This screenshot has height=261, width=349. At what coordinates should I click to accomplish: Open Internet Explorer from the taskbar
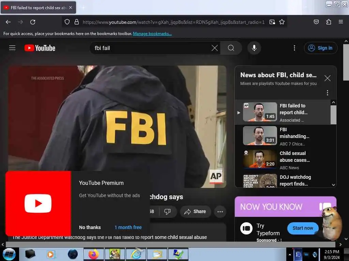136,254
